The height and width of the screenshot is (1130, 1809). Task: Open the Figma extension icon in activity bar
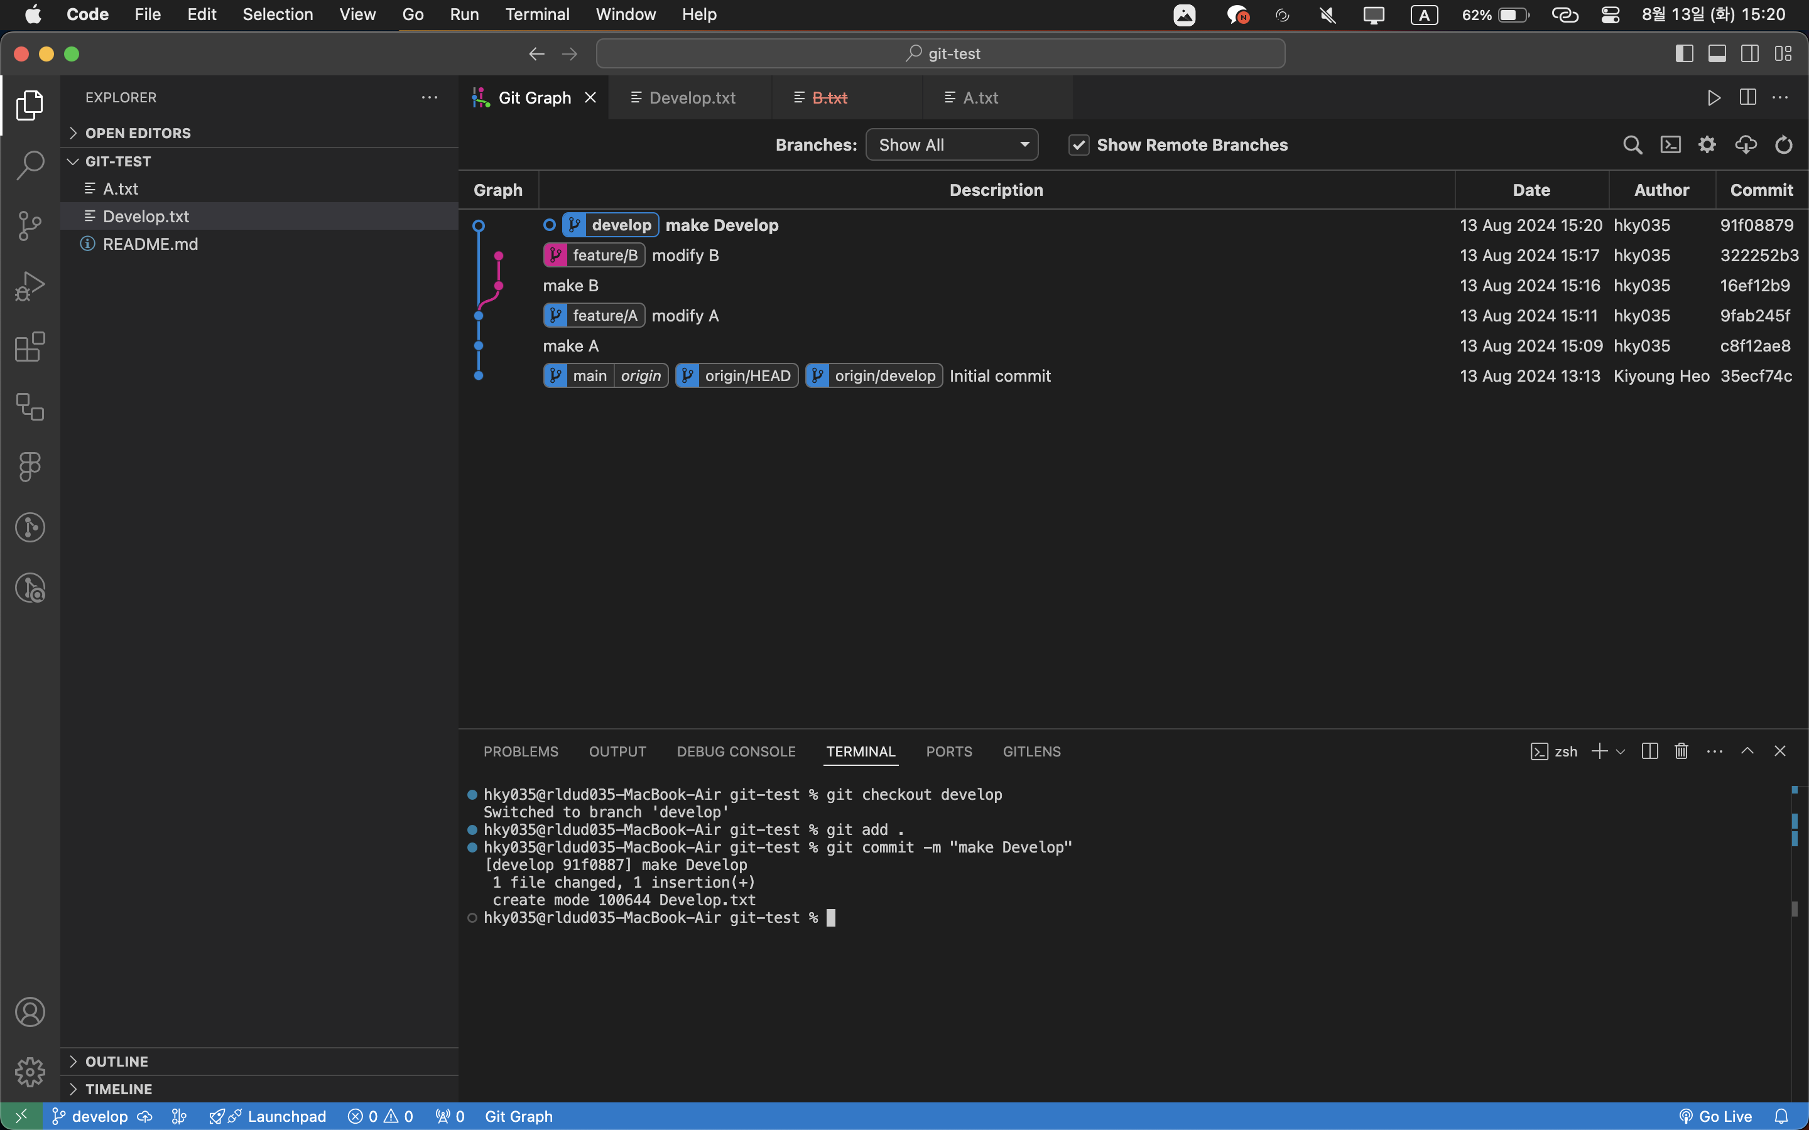pos(30,467)
